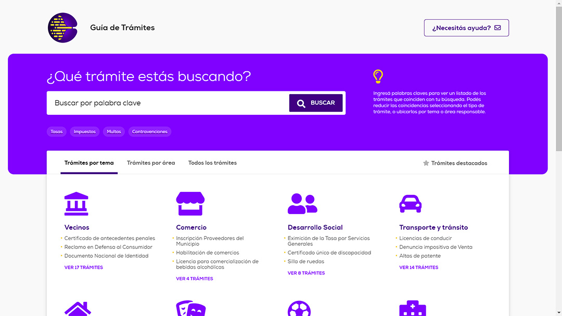Open the Vecinos building icon
562x316 pixels.
[x=76, y=204]
